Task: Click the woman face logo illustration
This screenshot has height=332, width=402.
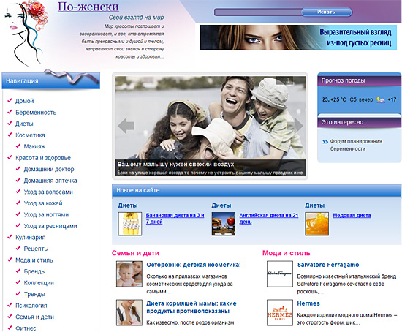Action: pyautogui.click(x=26, y=34)
